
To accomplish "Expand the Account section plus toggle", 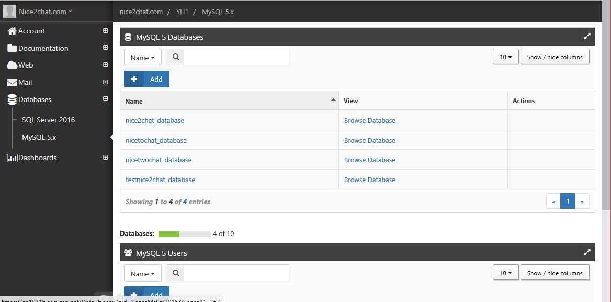I will click(105, 30).
